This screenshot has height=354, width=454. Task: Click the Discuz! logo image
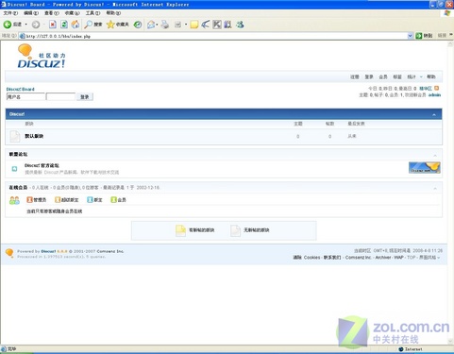coord(42,57)
